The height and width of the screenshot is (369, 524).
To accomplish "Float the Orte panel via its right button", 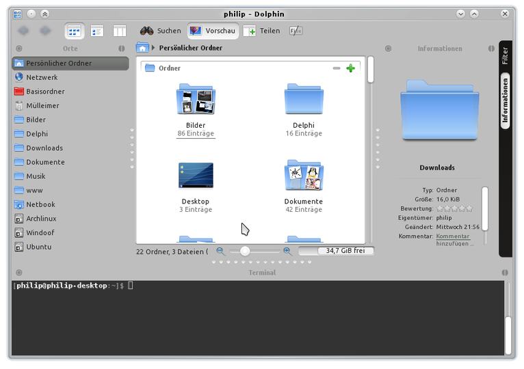I will click(122, 49).
